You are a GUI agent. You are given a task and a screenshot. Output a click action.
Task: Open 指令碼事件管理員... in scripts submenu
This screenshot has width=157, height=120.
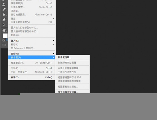click(72, 92)
